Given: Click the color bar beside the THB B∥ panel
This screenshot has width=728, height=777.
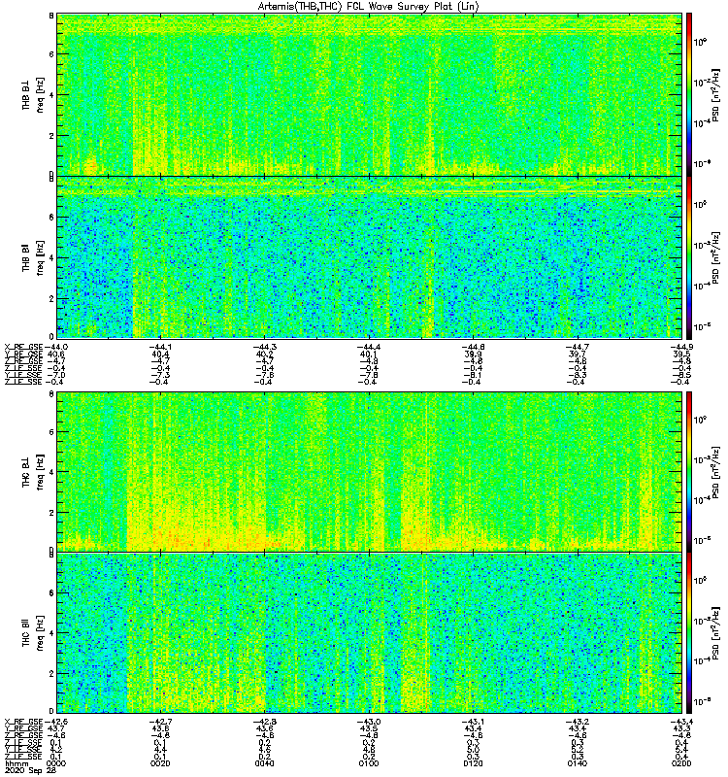Looking at the screenshot, I should pyautogui.click(x=689, y=257).
